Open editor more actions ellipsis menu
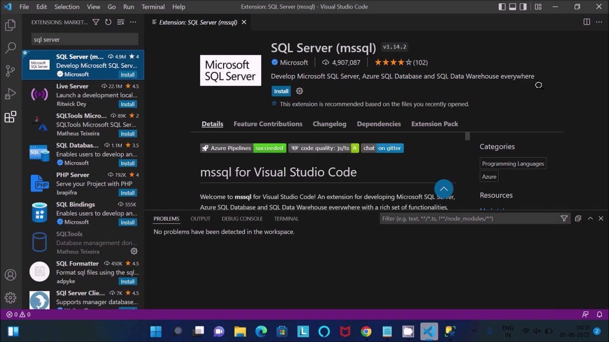This screenshot has width=609, height=342. click(x=599, y=22)
